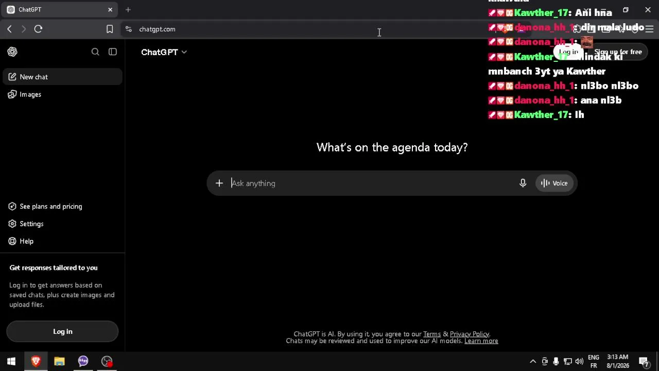Open the Windows notification center icon
This screenshot has height=371, width=659.
click(x=644, y=361)
